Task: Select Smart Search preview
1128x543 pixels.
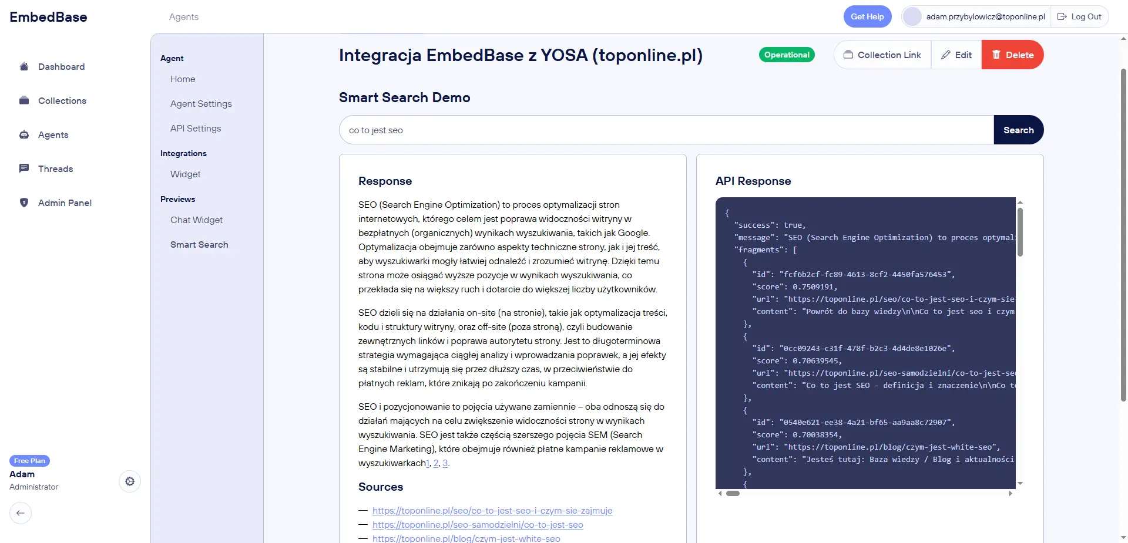Action: (199, 245)
